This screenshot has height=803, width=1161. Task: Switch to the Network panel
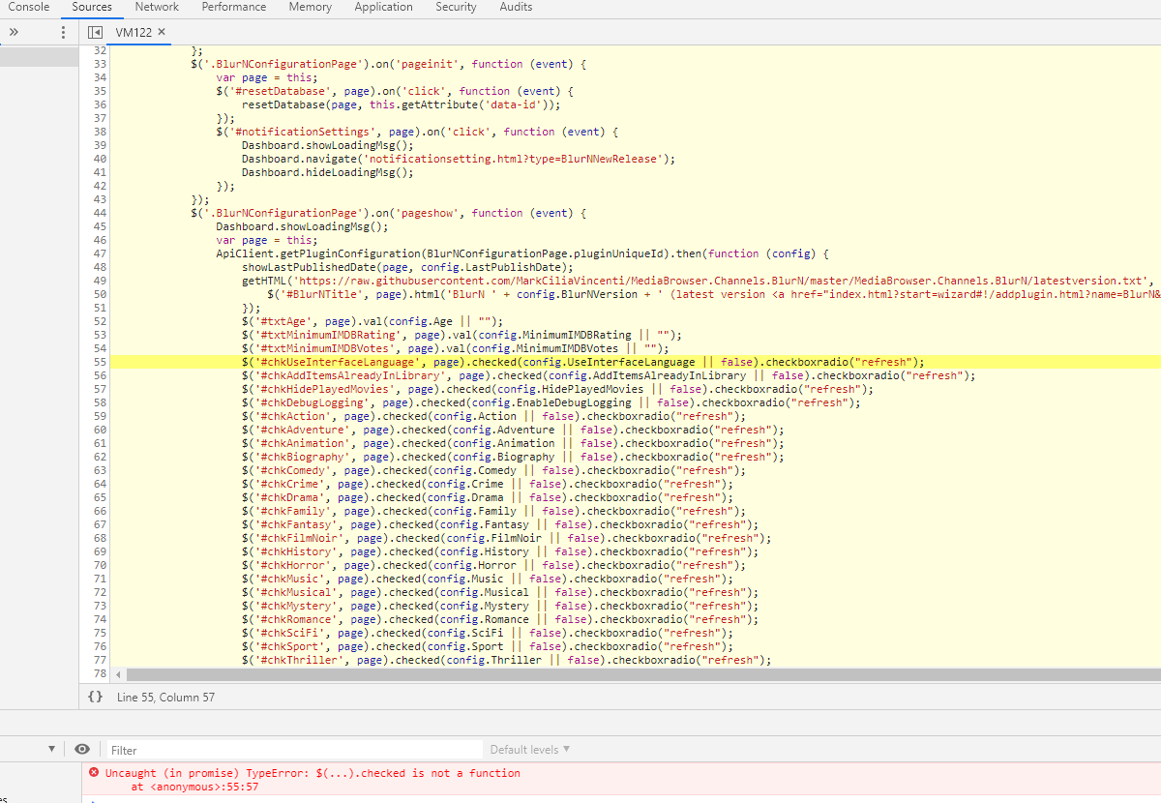pyautogui.click(x=156, y=7)
